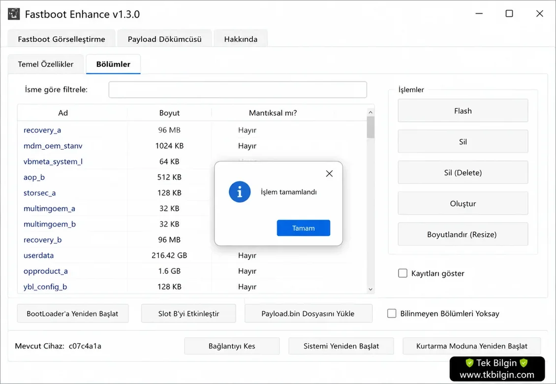
Task: Close the Fastboot Enhance window
Action: click(539, 13)
